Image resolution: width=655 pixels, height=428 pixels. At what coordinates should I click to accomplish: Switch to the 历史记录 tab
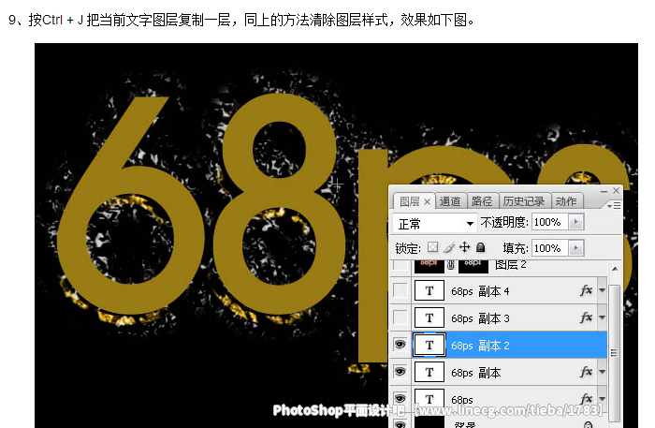(x=523, y=201)
